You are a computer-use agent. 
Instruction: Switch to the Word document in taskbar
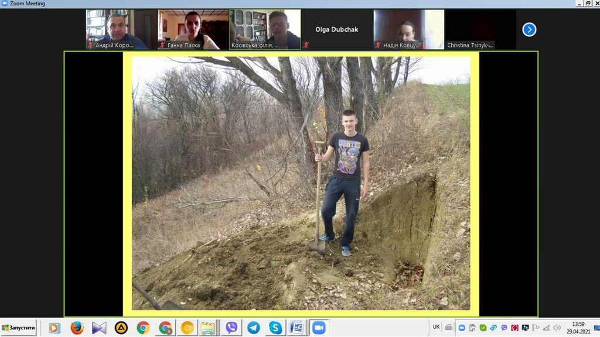[296, 328]
